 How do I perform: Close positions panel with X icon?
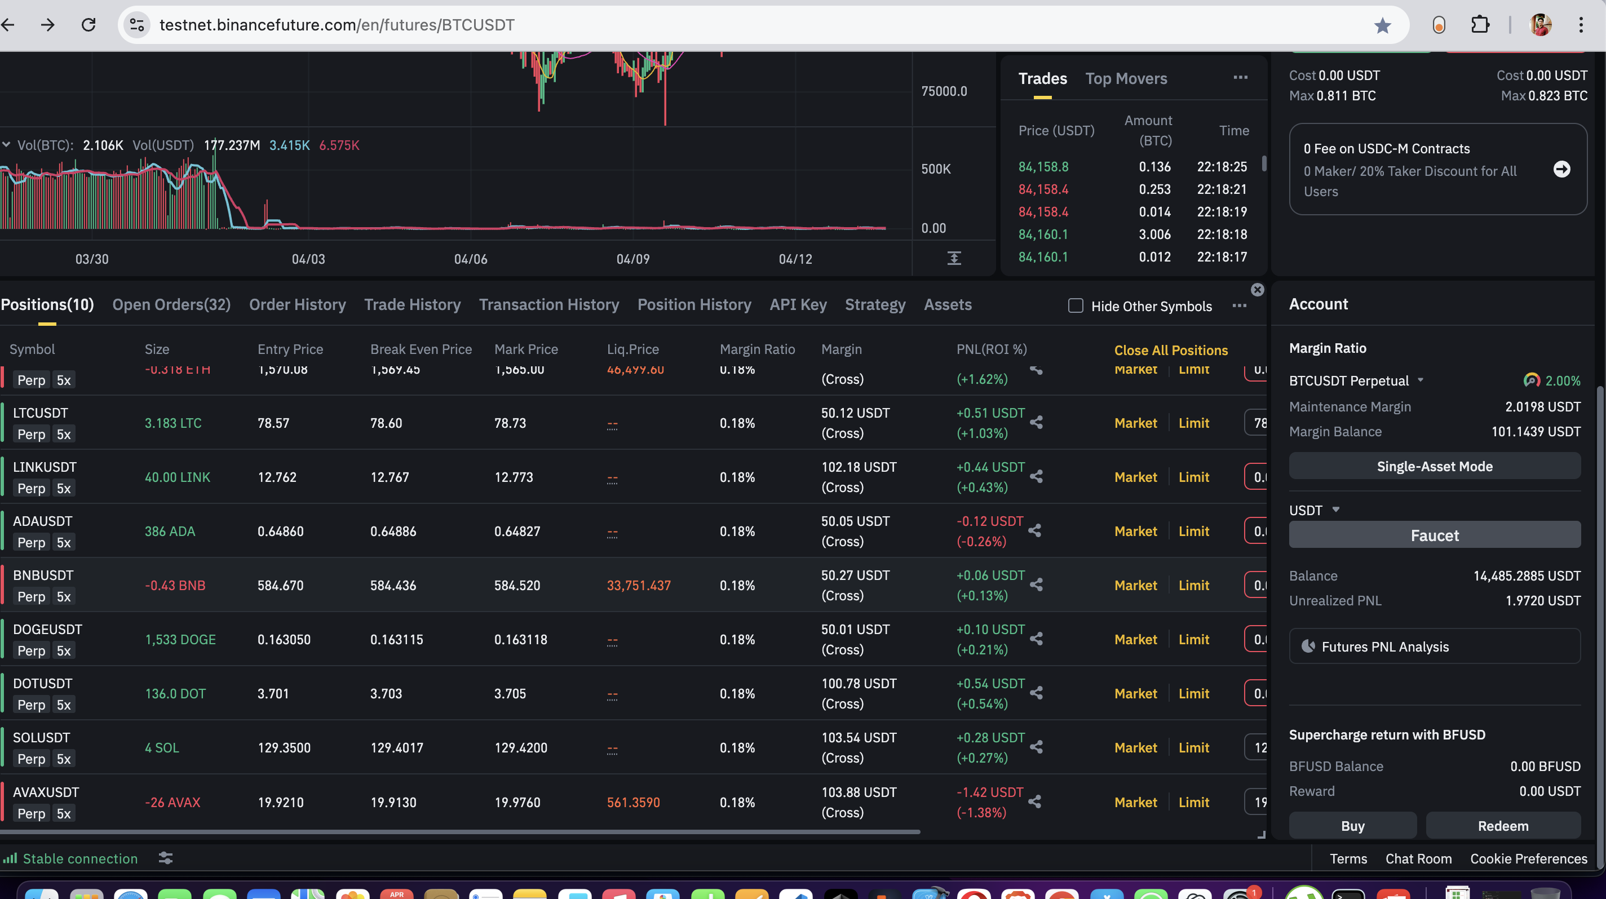(x=1257, y=290)
